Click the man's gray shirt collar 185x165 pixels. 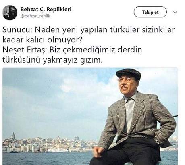pyautogui.click(x=130, y=98)
